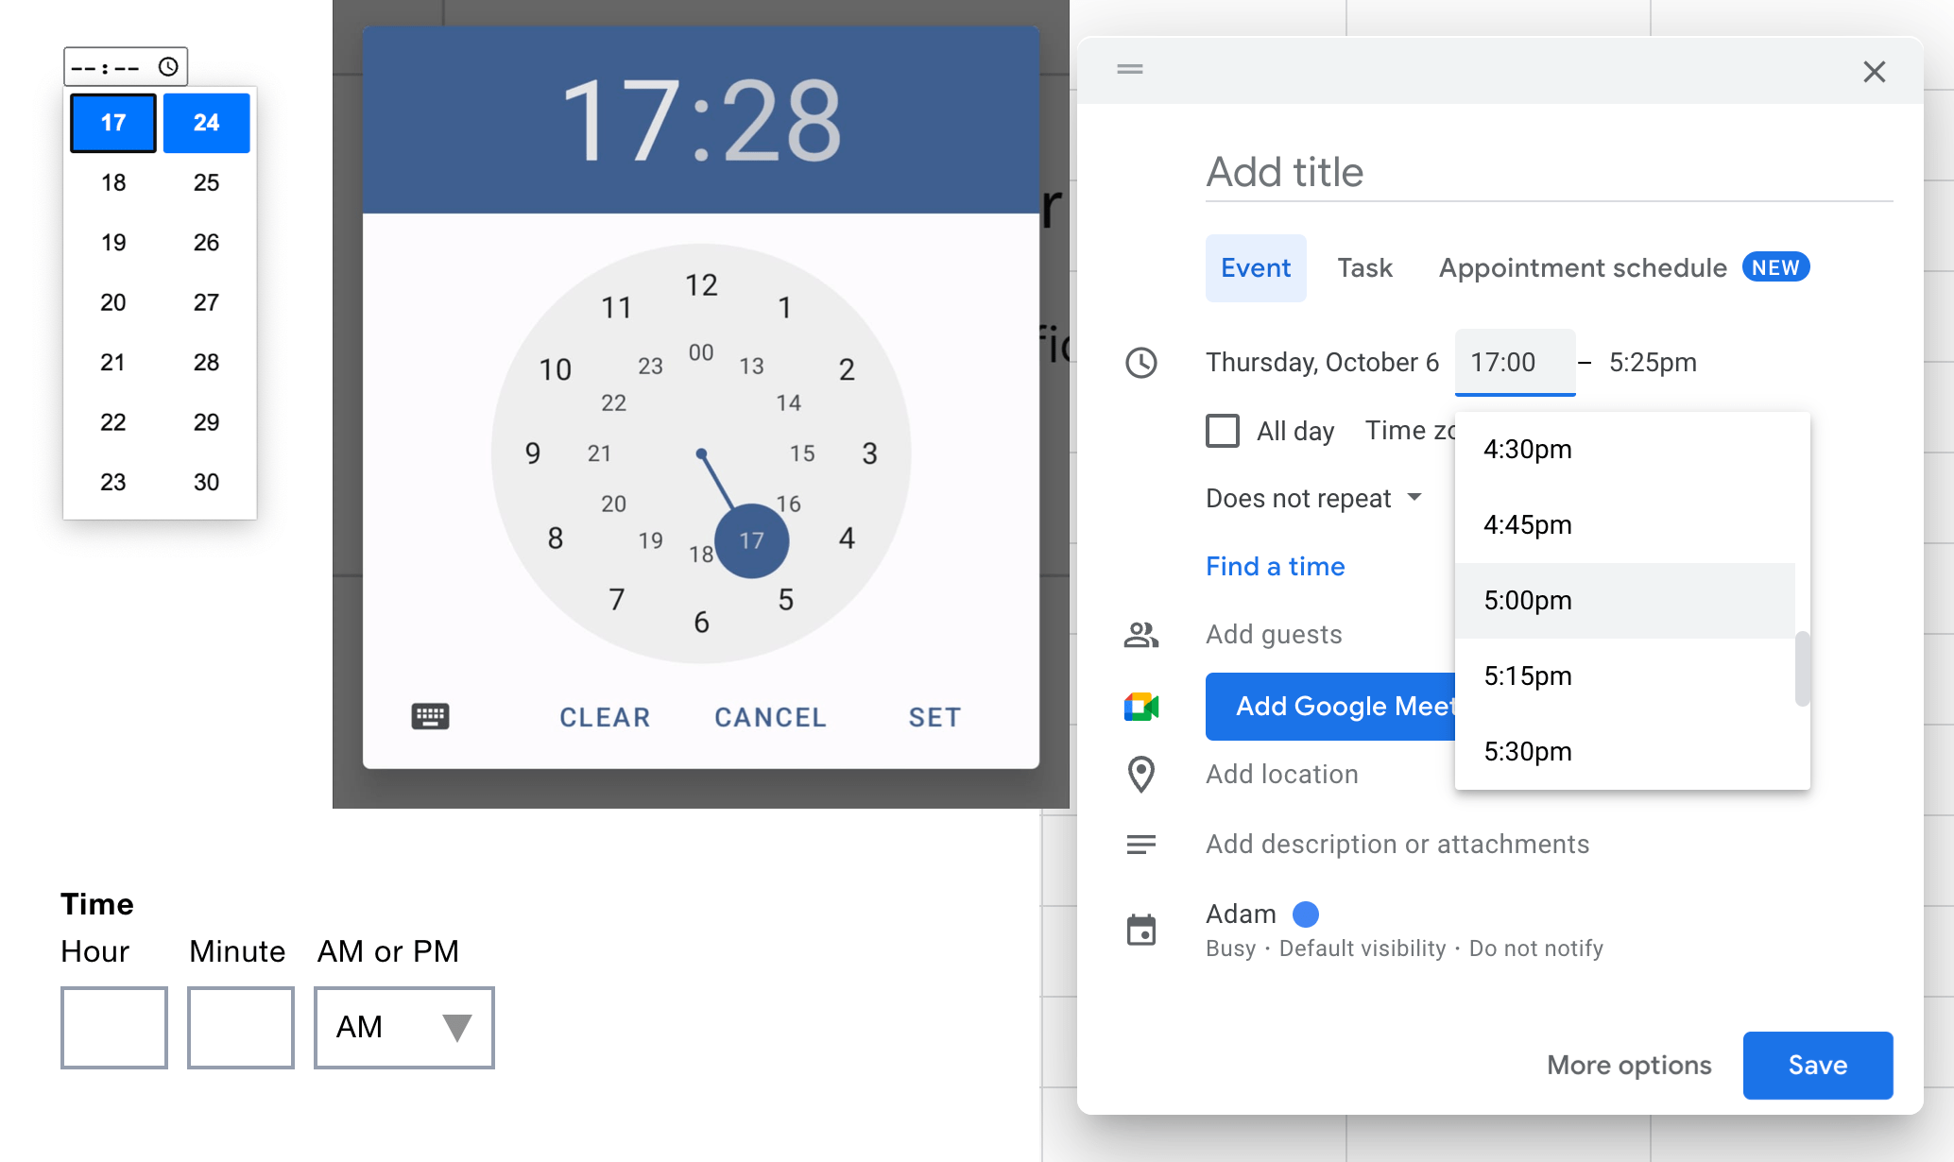
Task: Click the CLEAR button in time picker
Action: 605,716
